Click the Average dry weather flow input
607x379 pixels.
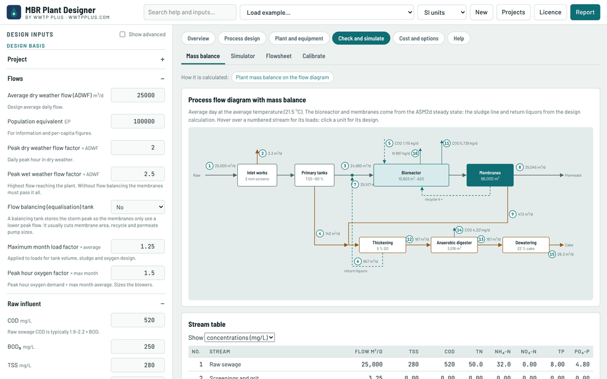click(138, 95)
